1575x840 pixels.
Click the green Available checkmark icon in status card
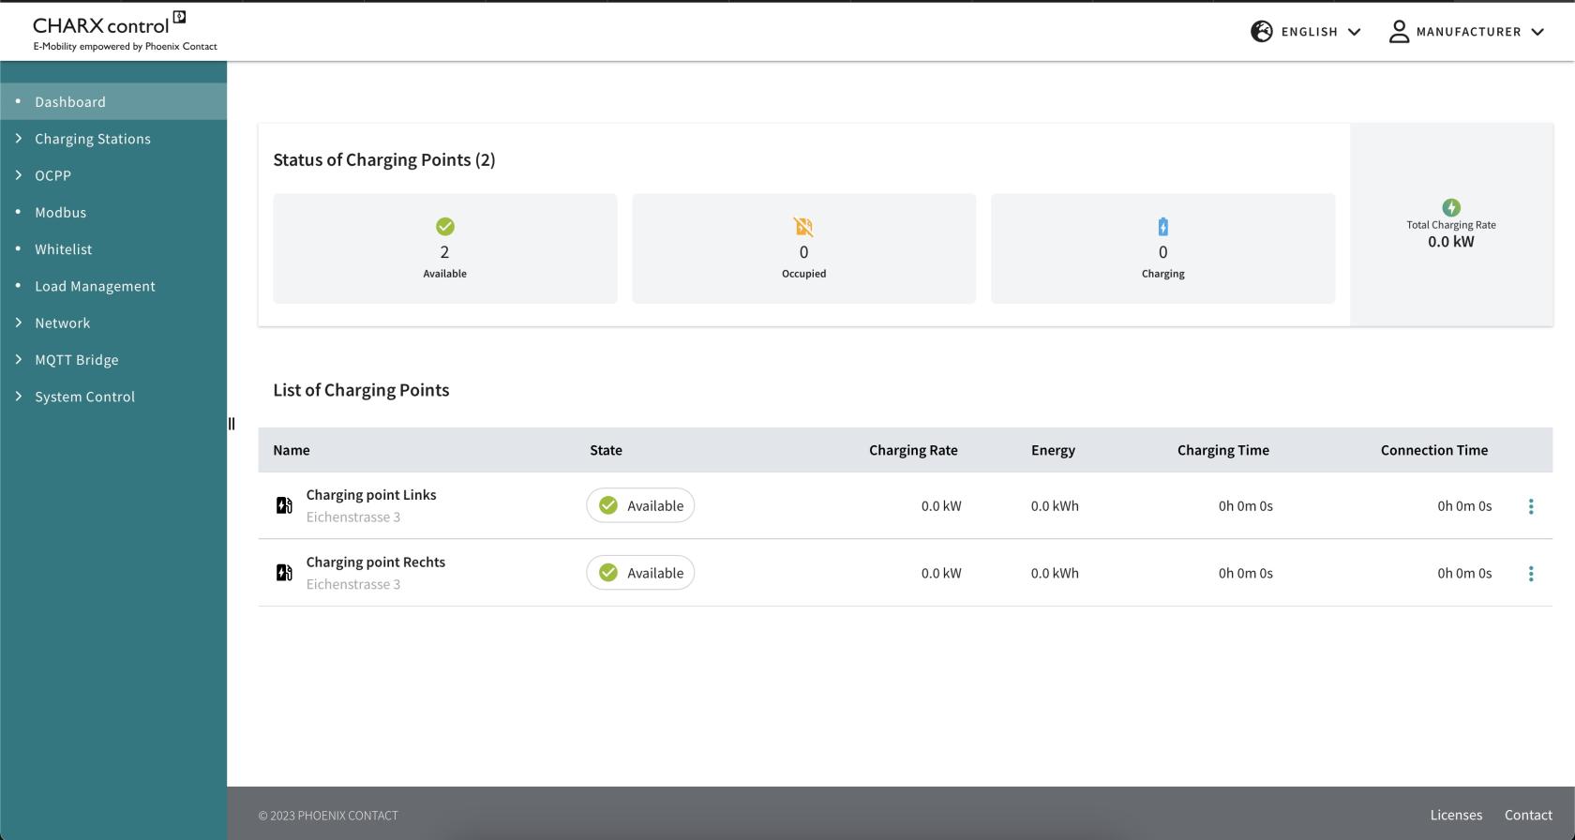coord(445,227)
